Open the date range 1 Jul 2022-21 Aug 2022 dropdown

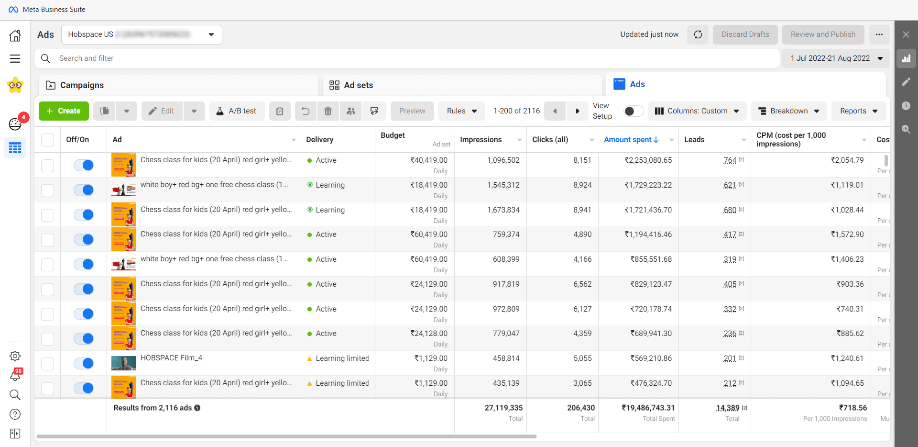coord(836,58)
